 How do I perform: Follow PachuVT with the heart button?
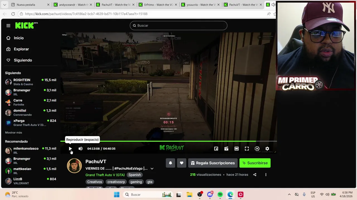pyautogui.click(x=182, y=163)
